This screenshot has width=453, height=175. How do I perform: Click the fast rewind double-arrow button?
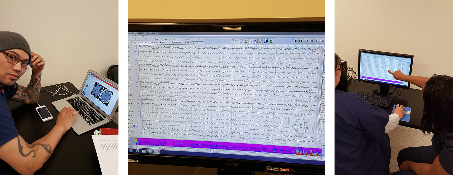(x=296, y=41)
